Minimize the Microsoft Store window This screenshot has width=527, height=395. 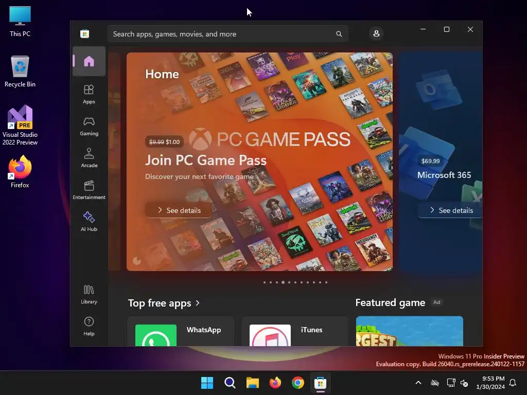click(x=423, y=29)
